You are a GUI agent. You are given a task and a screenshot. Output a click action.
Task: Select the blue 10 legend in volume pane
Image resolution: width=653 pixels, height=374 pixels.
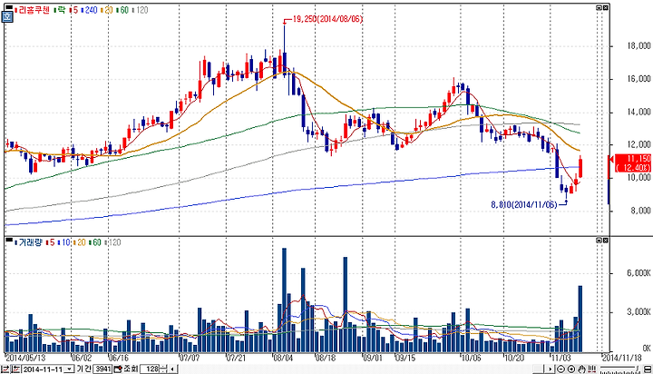pyautogui.click(x=65, y=242)
